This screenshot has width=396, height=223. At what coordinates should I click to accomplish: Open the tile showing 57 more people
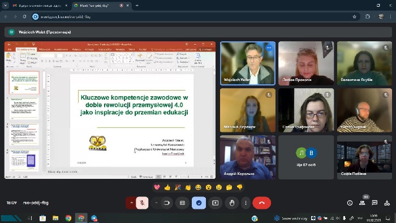(306, 157)
